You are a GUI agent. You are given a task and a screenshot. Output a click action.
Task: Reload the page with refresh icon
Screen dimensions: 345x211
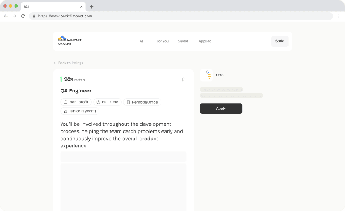click(23, 16)
